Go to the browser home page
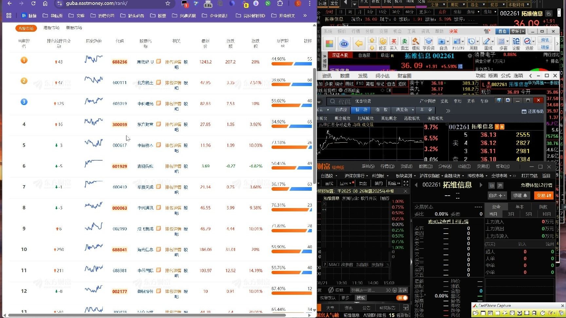The width and height of the screenshot is (566, 318). [x=45, y=3]
